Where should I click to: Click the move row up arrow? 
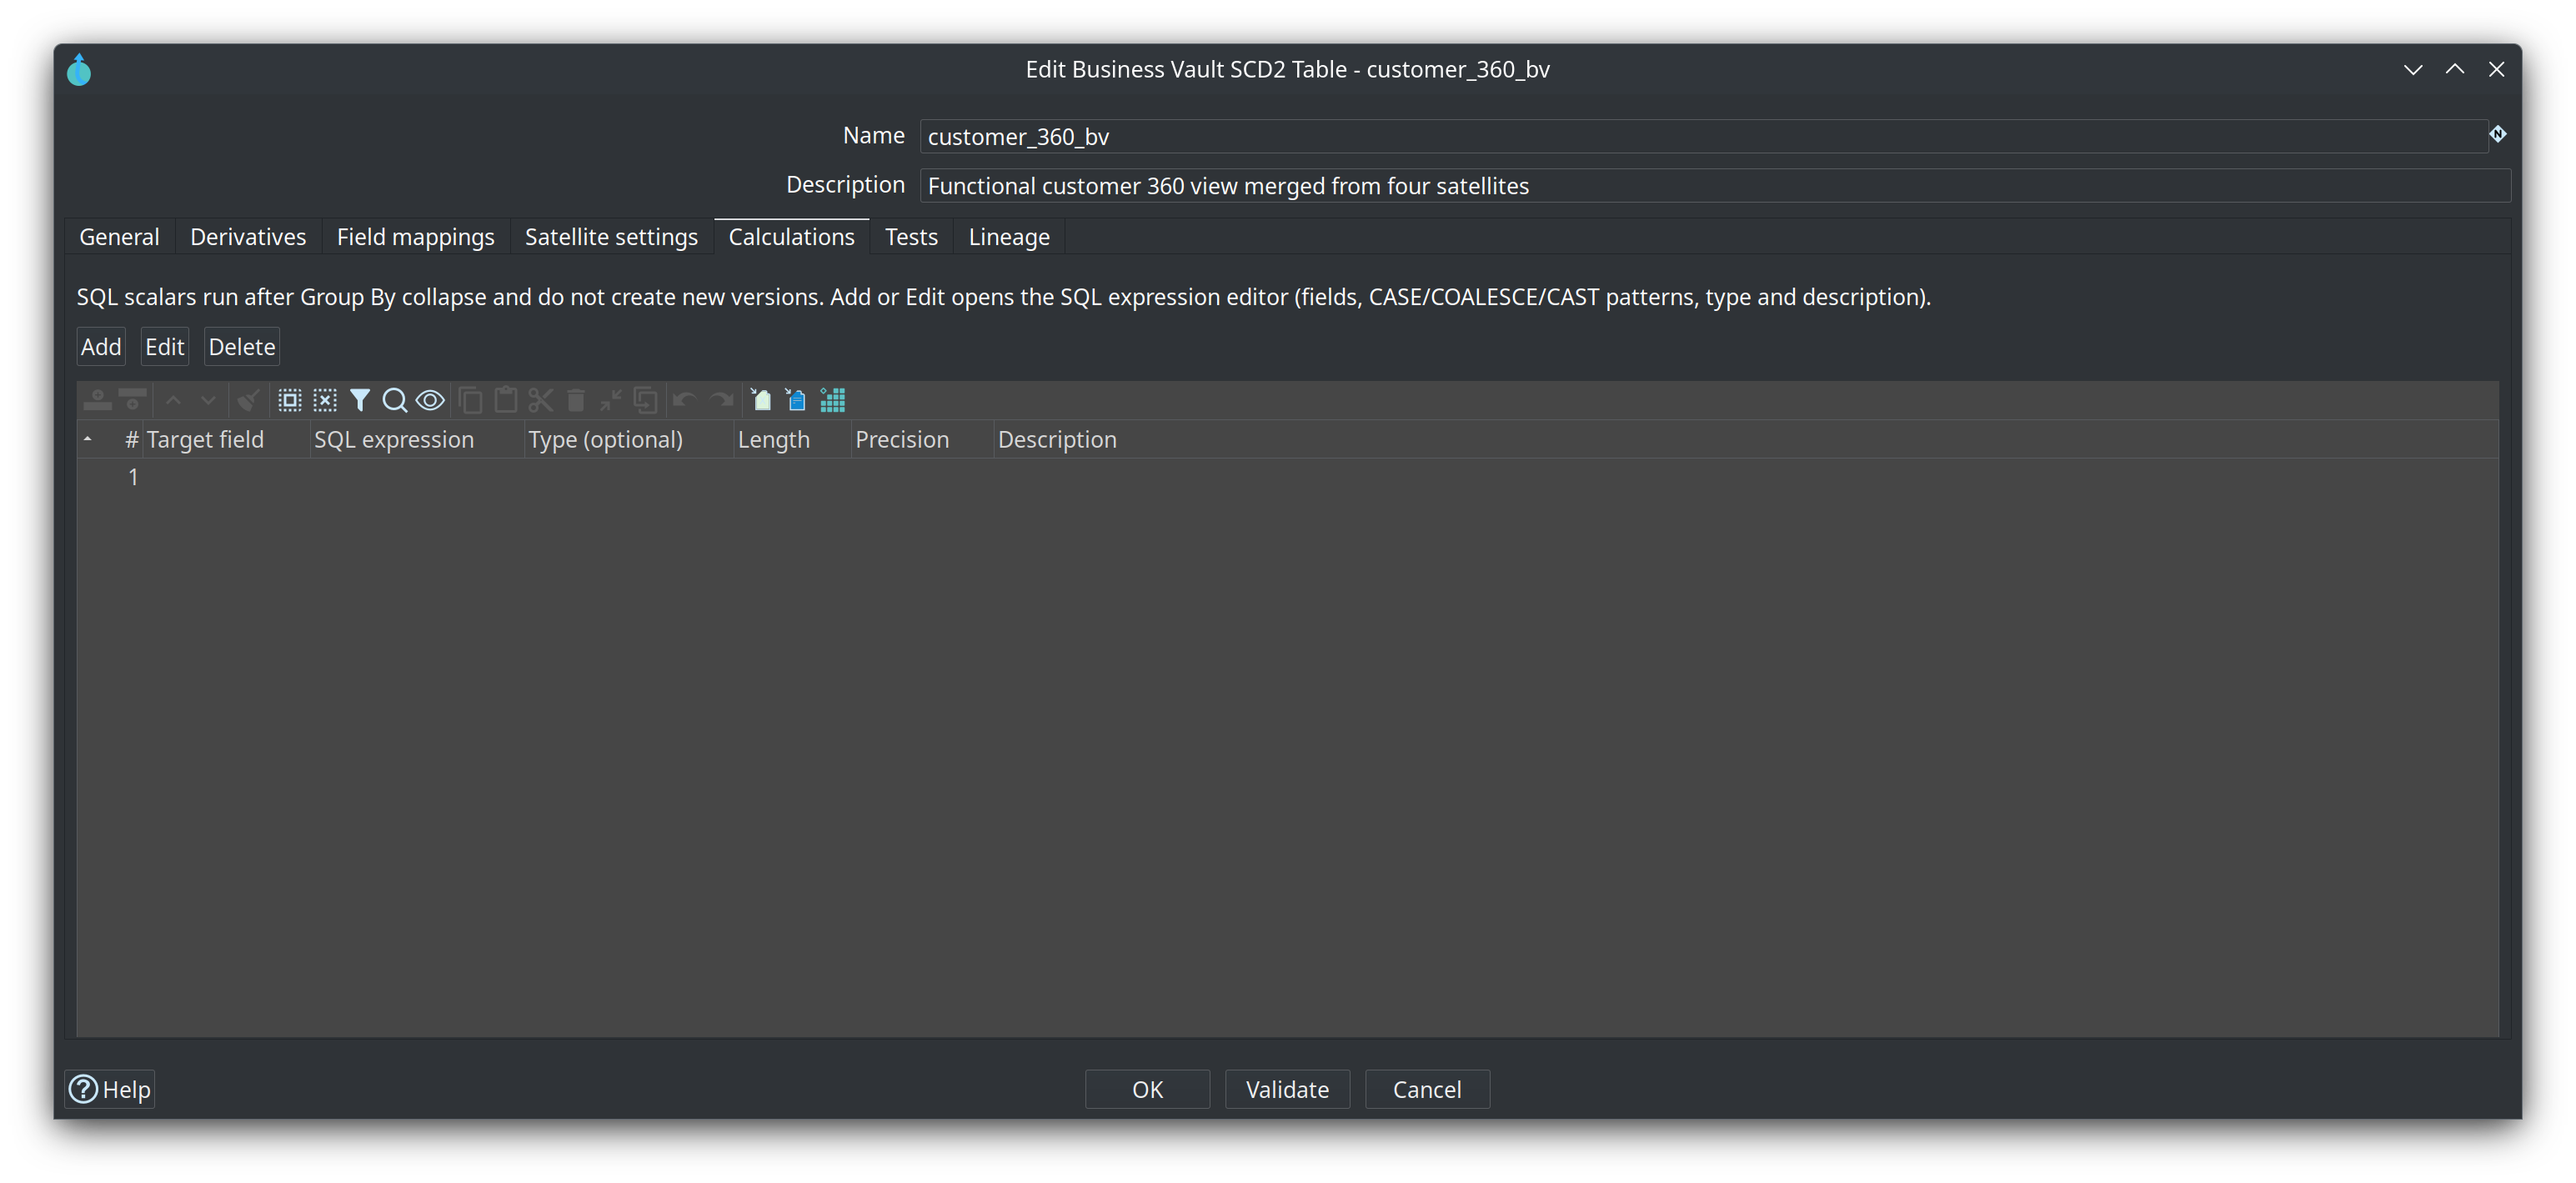[173, 401]
